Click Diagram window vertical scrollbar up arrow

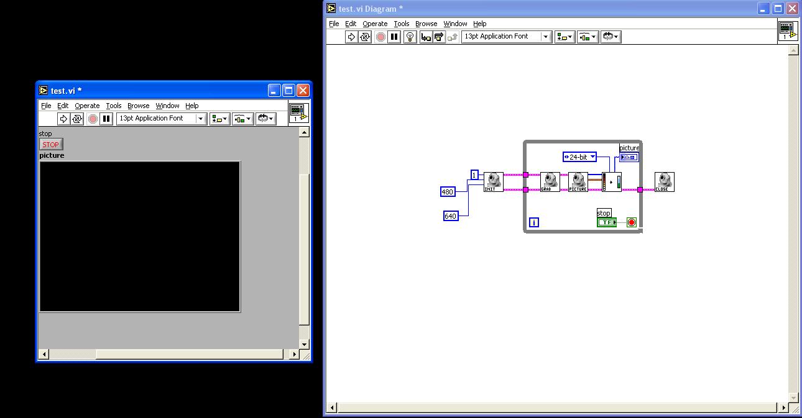pyautogui.click(x=793, y=51)
